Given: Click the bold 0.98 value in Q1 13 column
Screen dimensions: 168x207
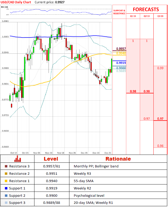Looking at the screenshot, I should coord(133,91).
